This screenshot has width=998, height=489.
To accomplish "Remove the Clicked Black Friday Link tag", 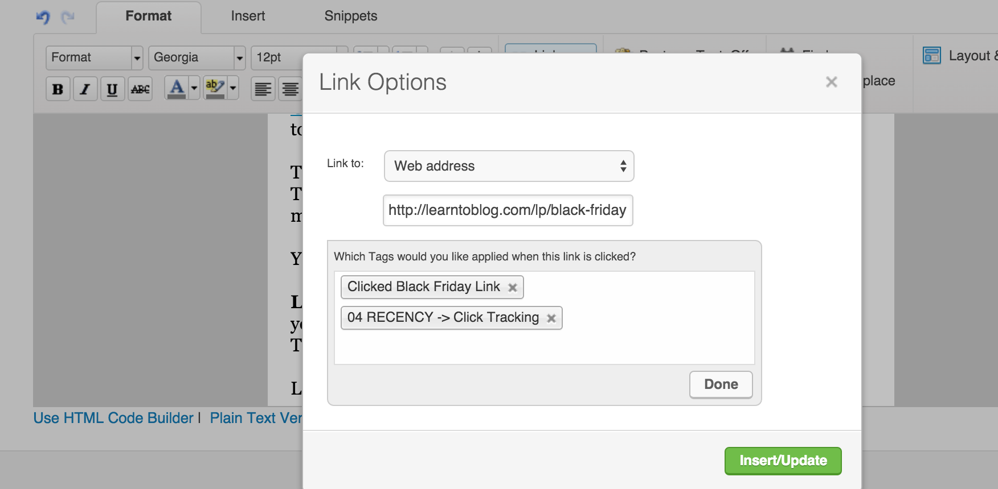I will pyautogui.click(x=513, y=287).
